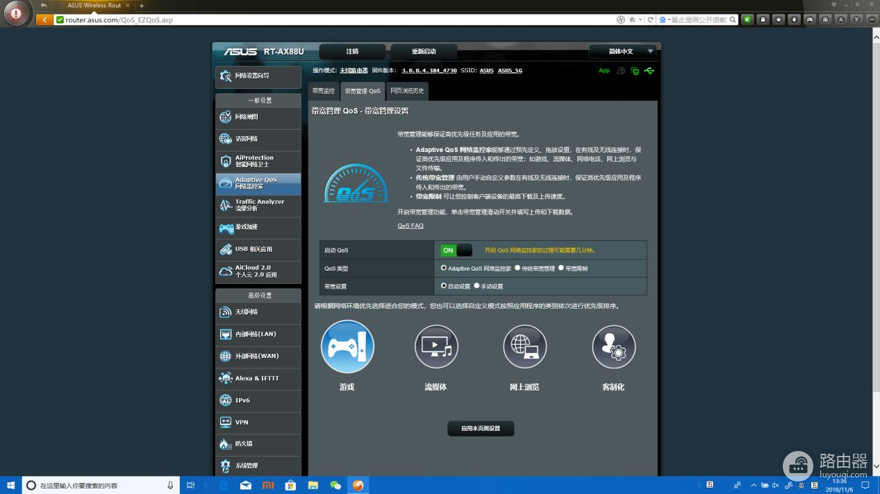Select the Game (游戏) priority mode icon
Screen dimensions: 880x494
tap(347, 346)
